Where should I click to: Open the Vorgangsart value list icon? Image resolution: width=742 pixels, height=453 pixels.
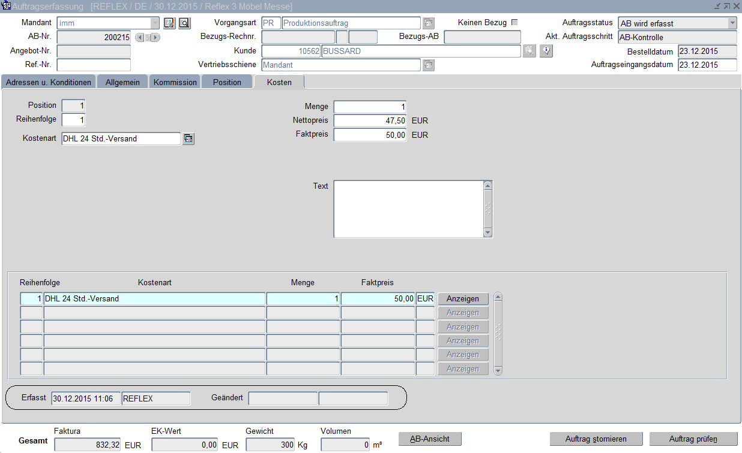pyautogui.click(x=428, y=23)
